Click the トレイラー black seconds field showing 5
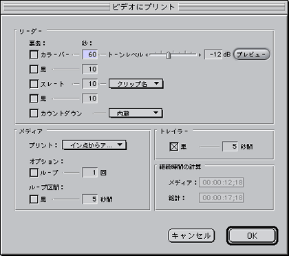289x256 pixels. coord(230,147)
